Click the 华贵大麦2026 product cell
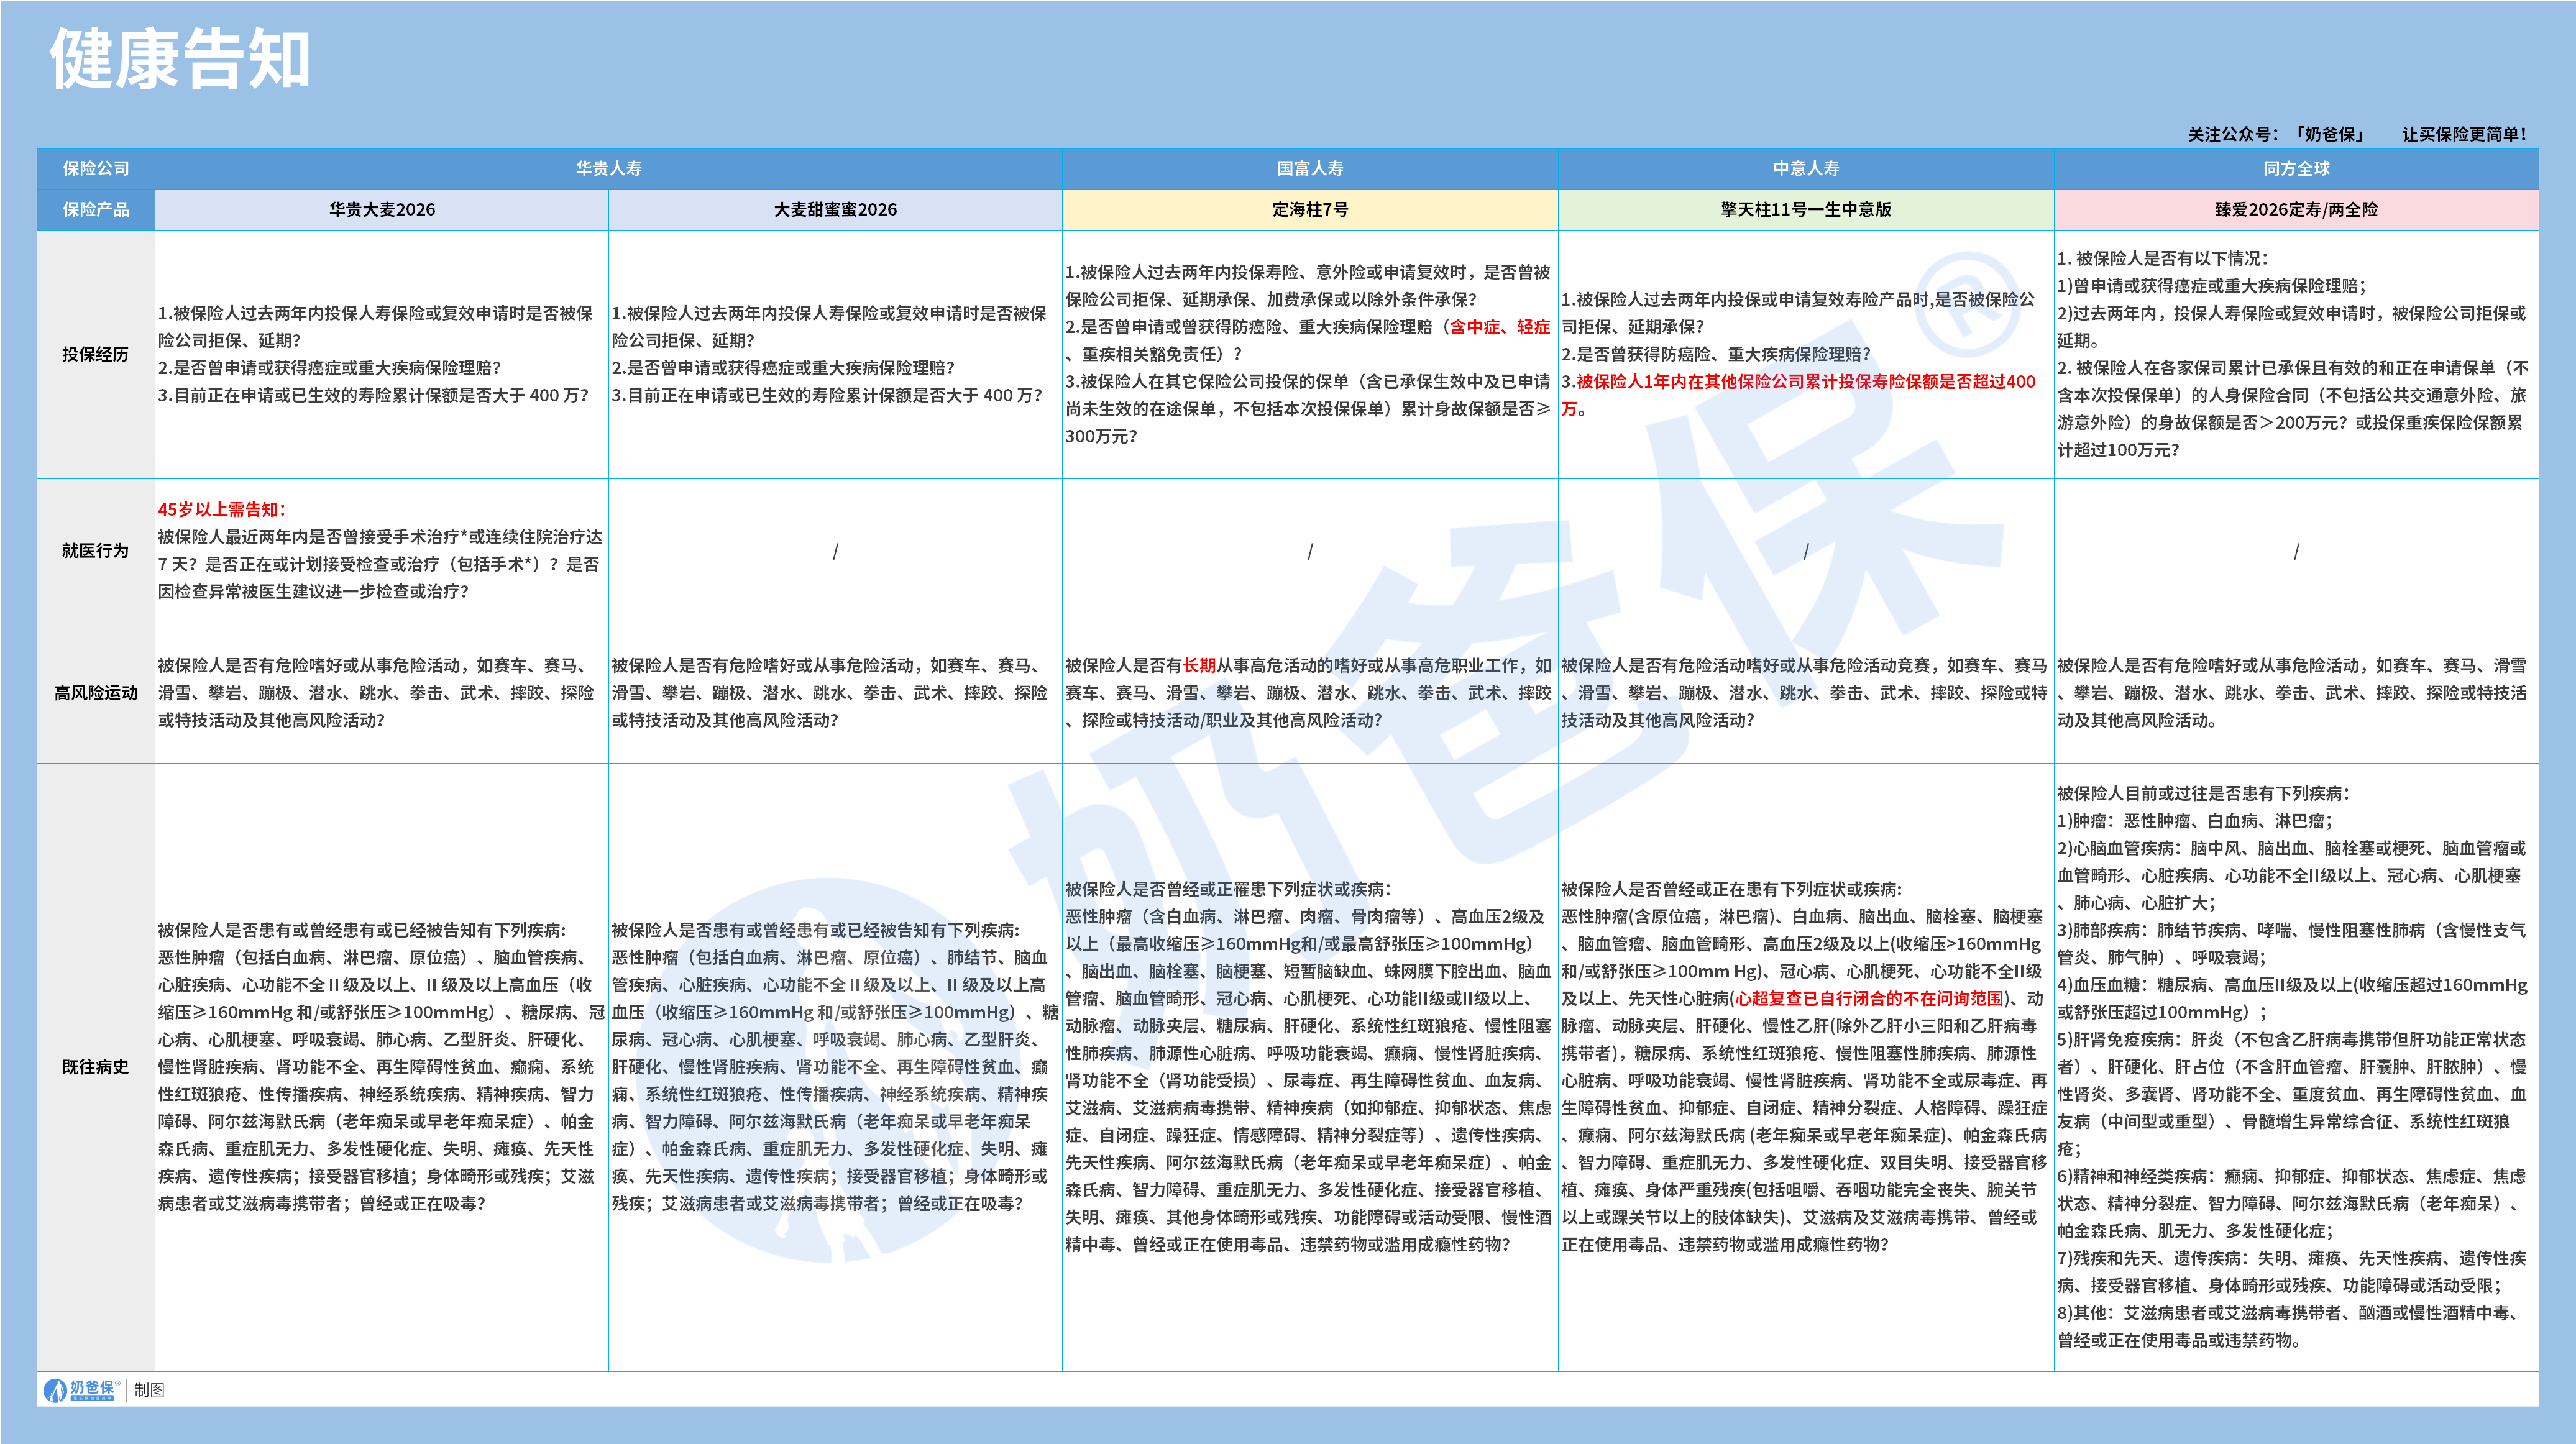The width and height of the screenshot is (2576, 1444). [382, 209]
